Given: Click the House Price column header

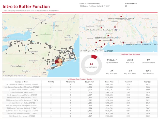Looking at the screenshot, I should [109, 82].
